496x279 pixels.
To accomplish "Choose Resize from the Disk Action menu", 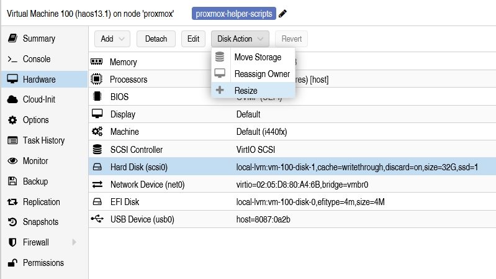I will [246, 90].
